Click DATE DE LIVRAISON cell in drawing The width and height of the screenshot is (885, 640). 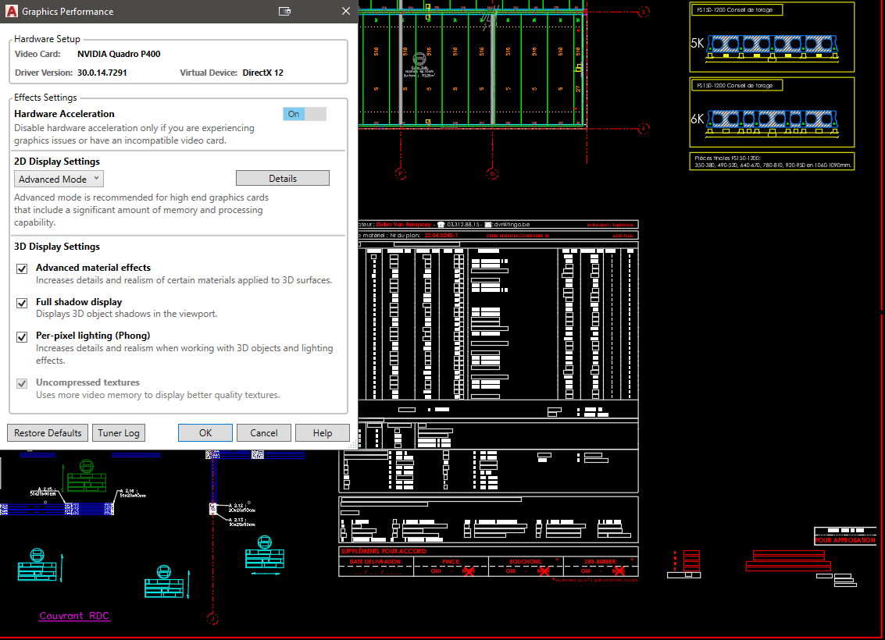pos(376,562)
